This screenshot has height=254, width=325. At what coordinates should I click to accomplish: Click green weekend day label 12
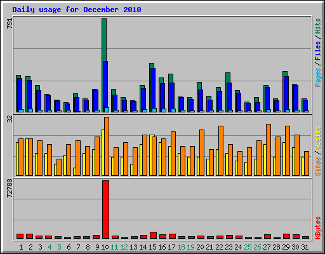coord(124,247)
